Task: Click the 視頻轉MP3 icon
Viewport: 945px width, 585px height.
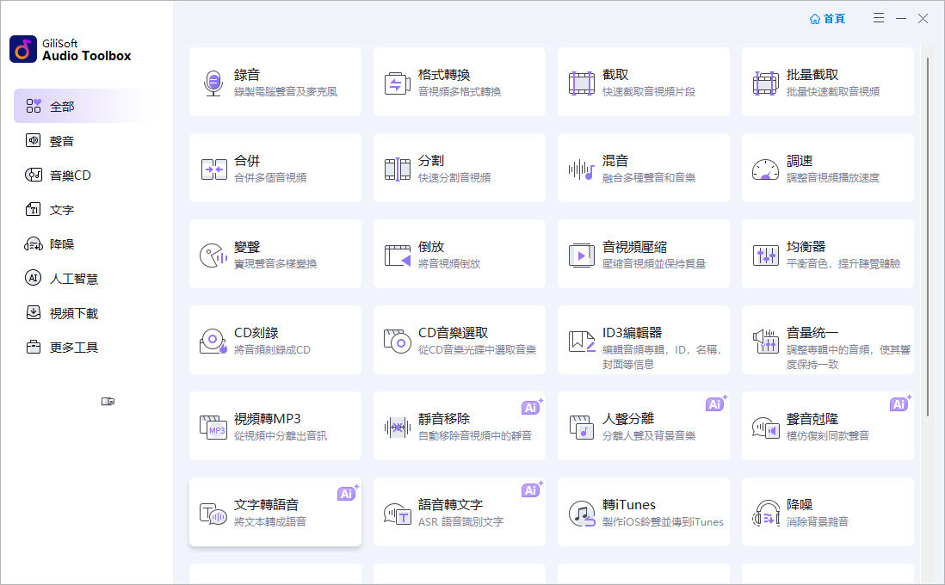Action: coord(213,427)
